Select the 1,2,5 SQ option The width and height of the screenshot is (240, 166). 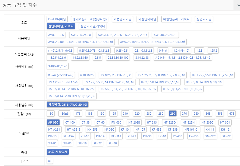pyautogui.click(x=199, y=51)
